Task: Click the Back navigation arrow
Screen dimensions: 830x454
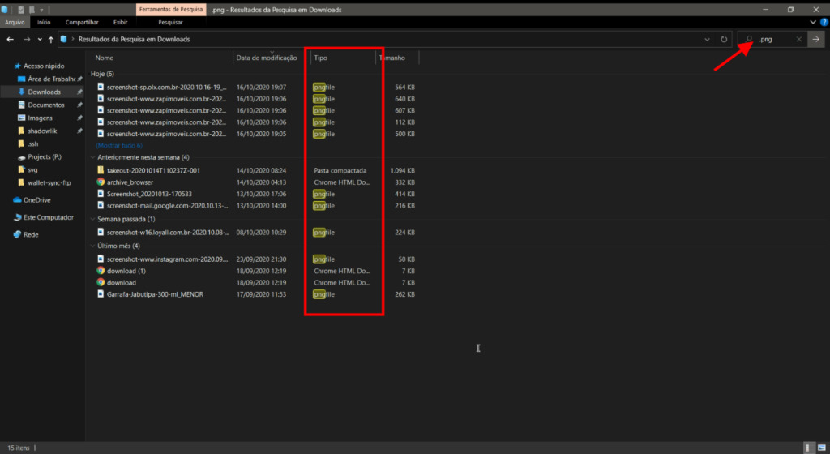Action: 11,39
